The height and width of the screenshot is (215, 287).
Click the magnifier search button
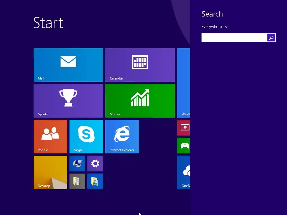click(x=271, y=38)
